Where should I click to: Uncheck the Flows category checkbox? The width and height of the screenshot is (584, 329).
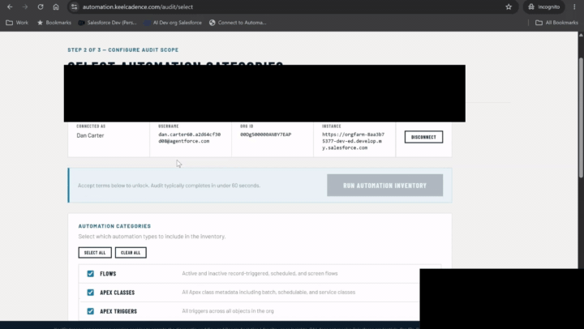point(91,274)
